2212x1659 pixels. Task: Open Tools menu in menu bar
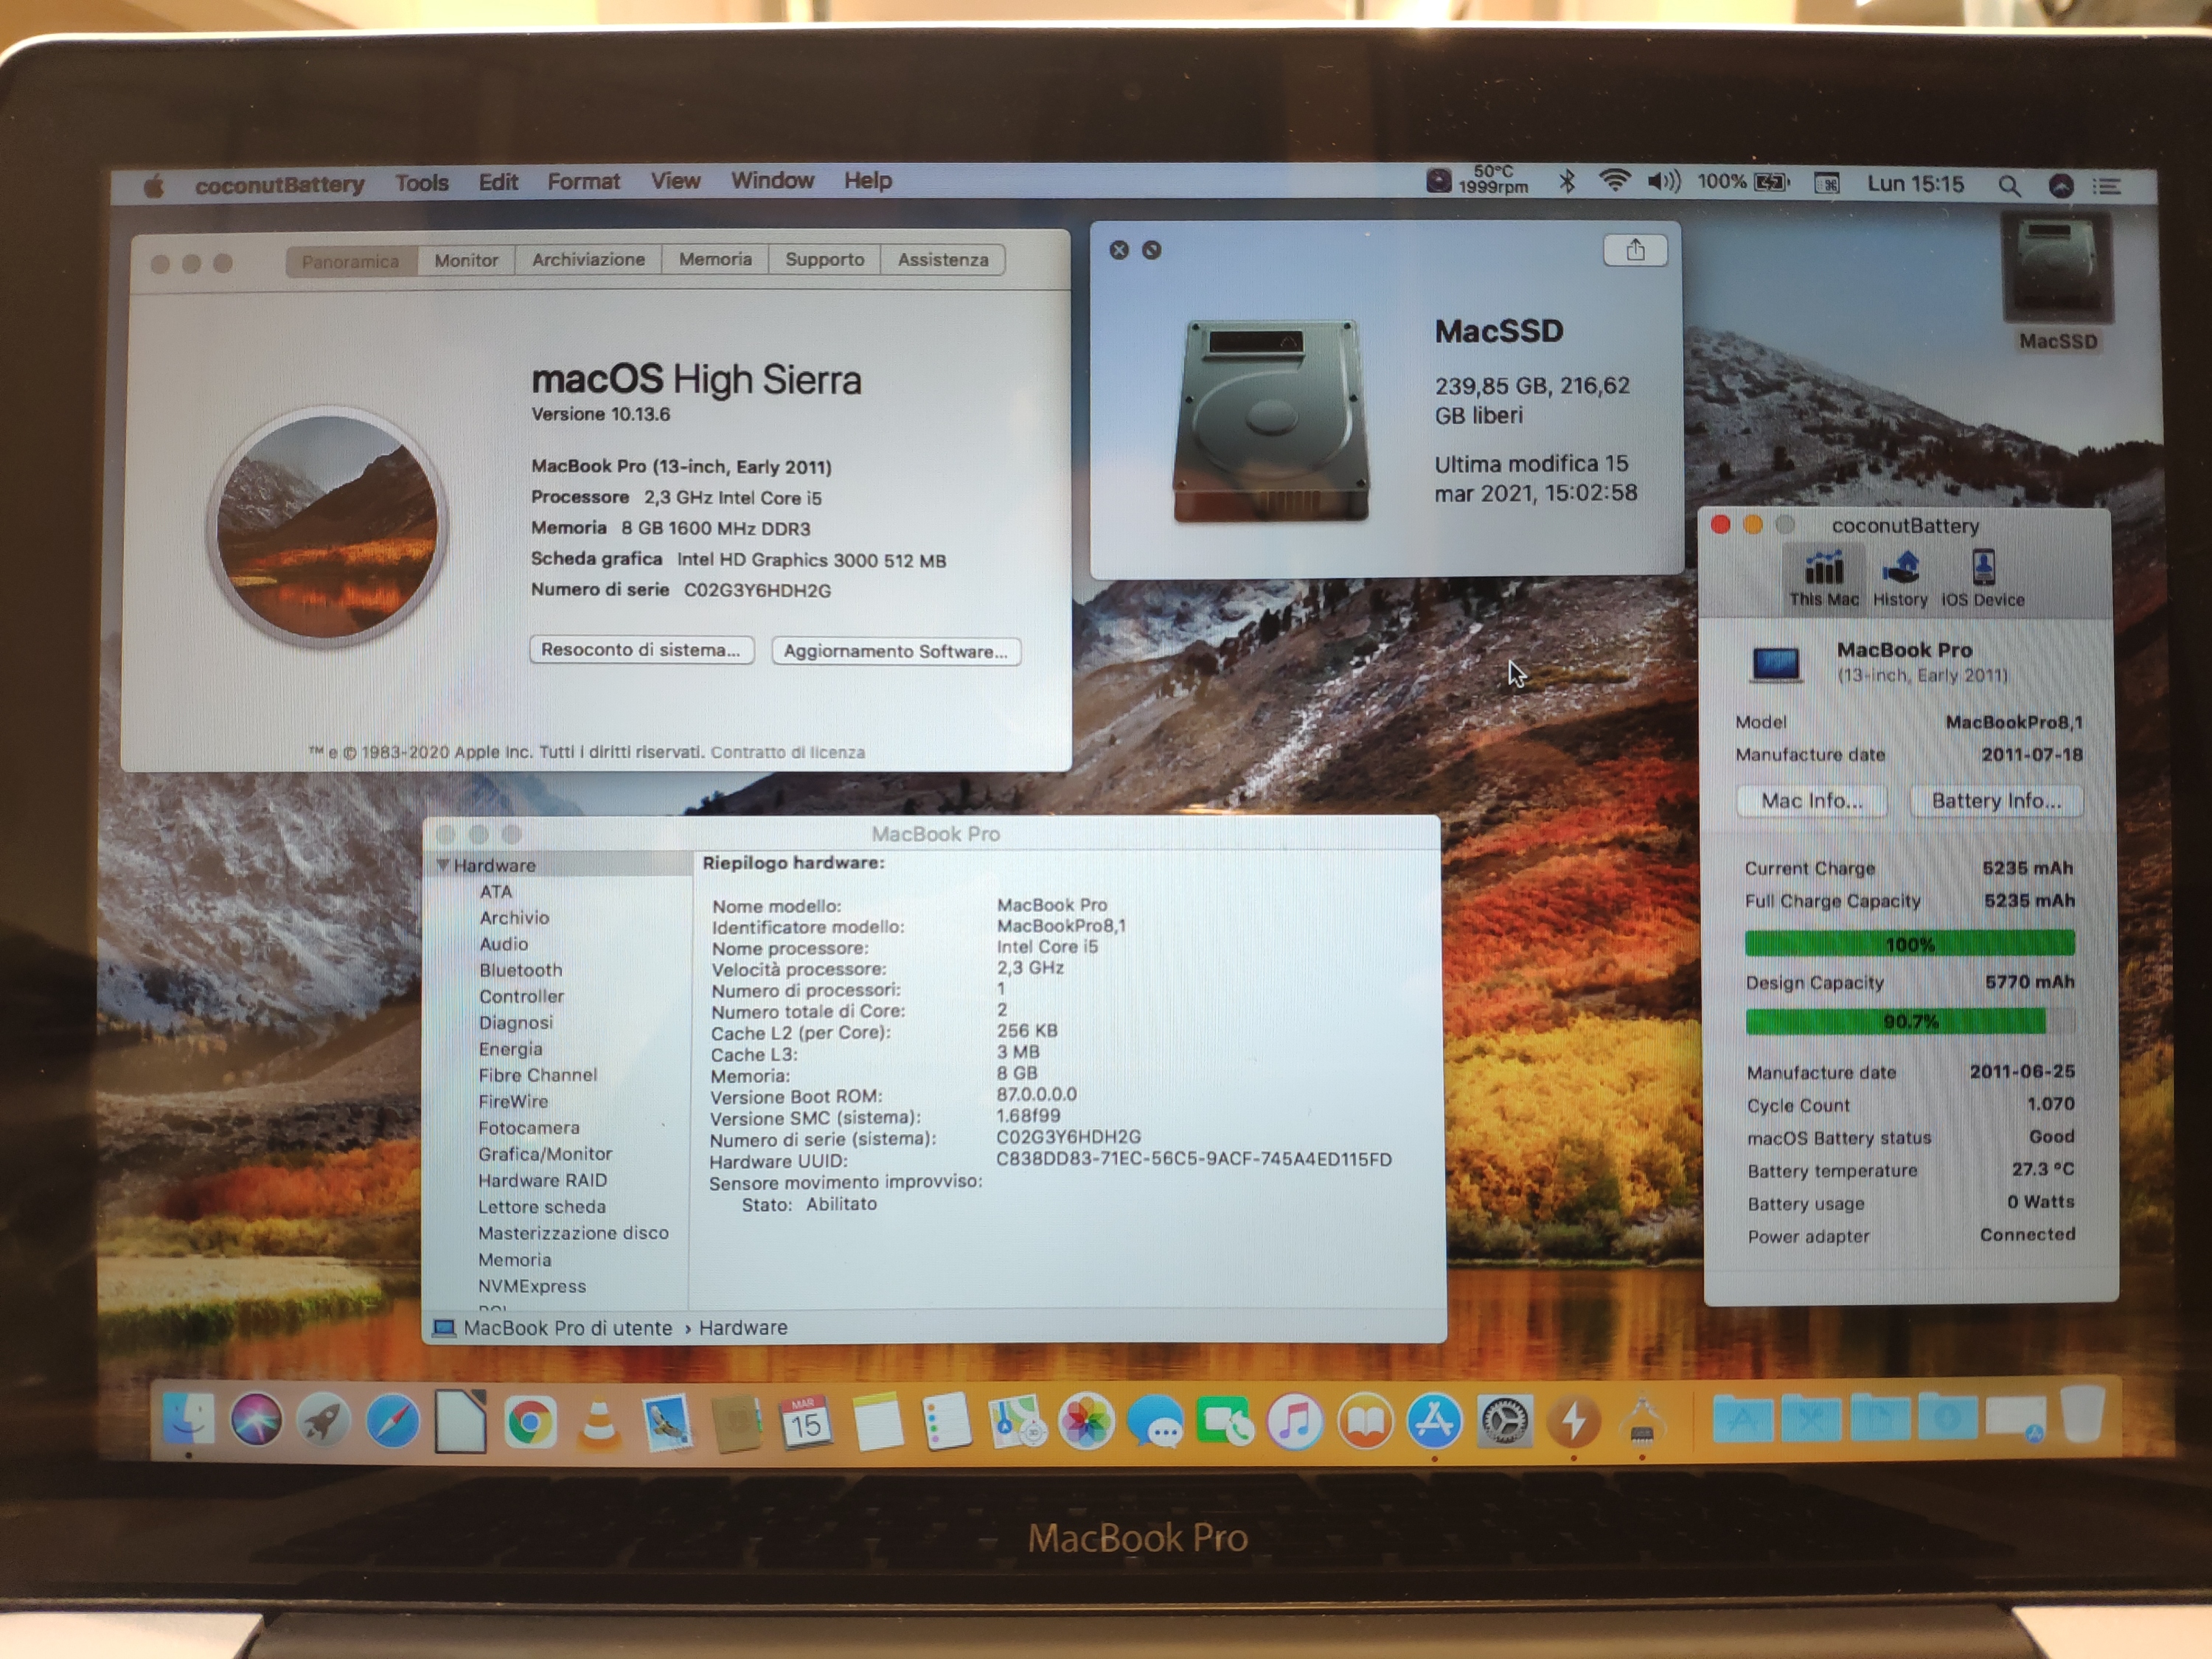[x=421, y=183]
